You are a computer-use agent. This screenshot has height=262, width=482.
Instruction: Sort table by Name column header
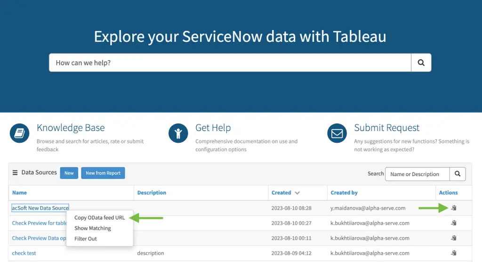coord(19,193)
